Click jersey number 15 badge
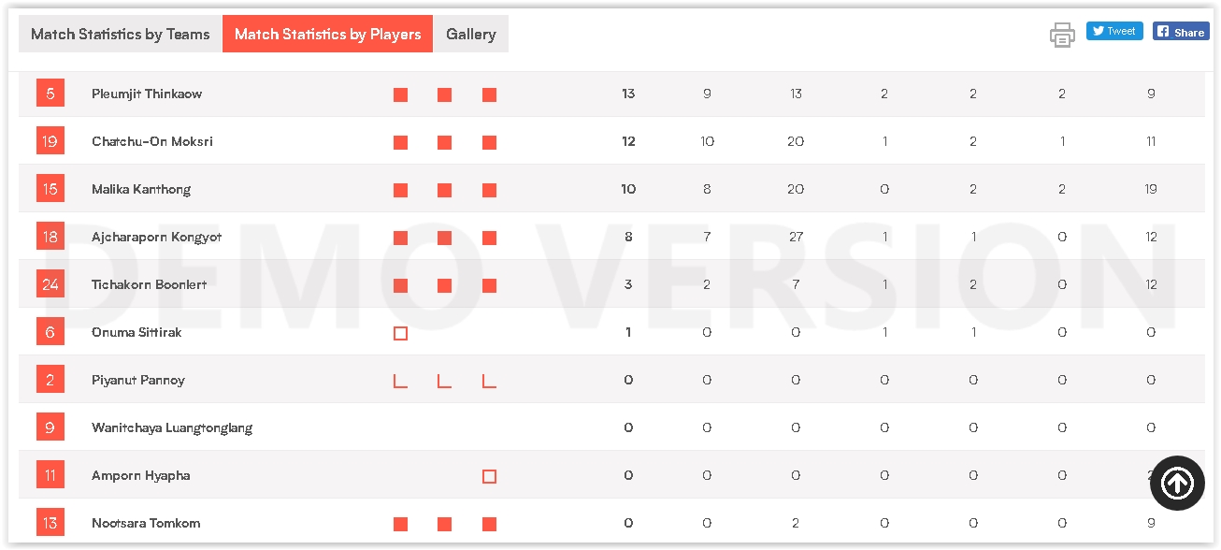 [x=50, y=189]
